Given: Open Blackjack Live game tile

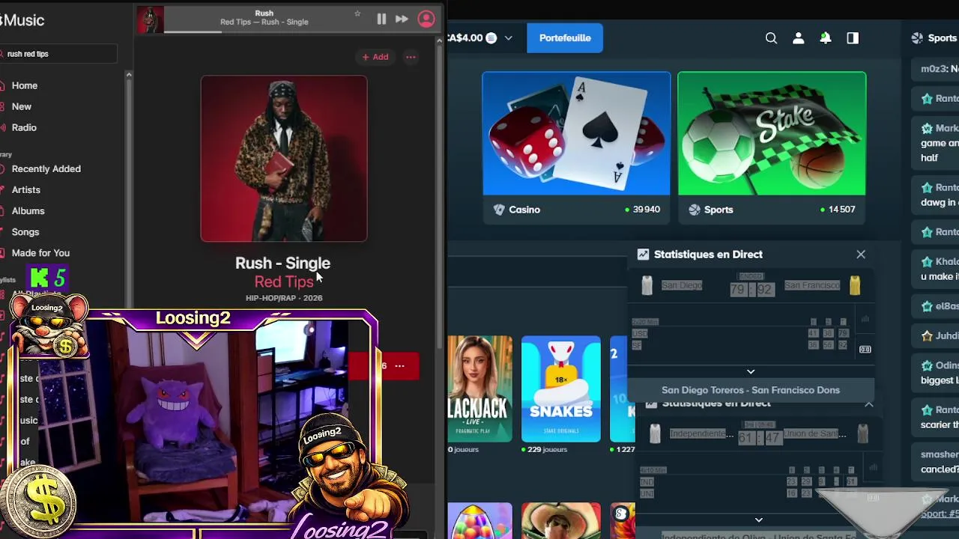Looking at the screenshot, I should [x=479, y=389].
